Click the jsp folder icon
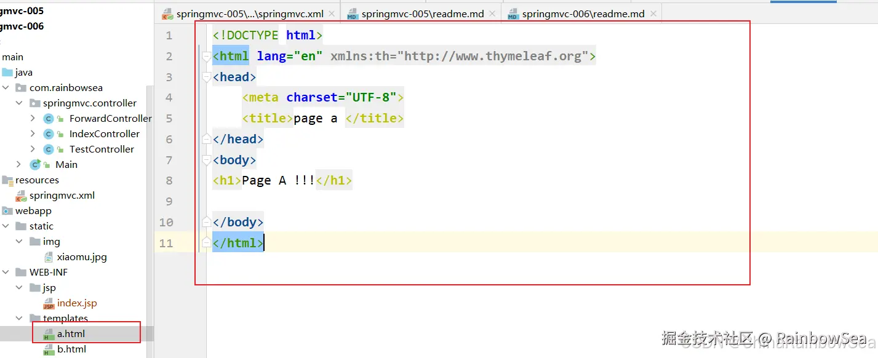The image size is (878, 358). click(34, 287)
